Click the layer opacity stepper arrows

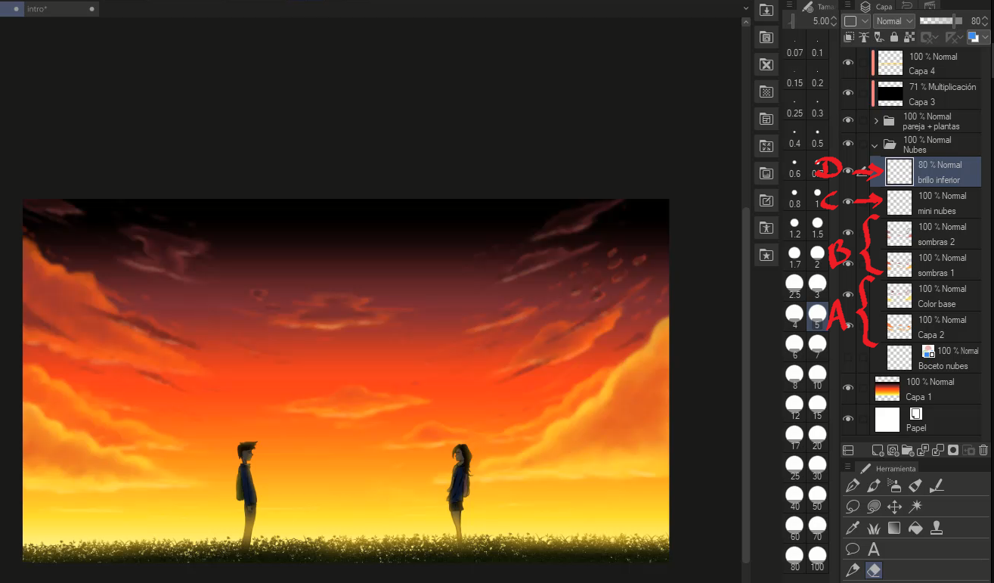[986, 21]
